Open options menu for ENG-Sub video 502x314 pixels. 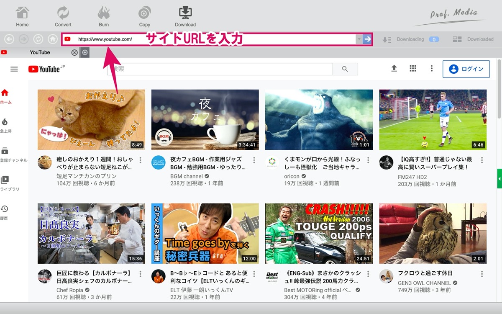(368, 274)
